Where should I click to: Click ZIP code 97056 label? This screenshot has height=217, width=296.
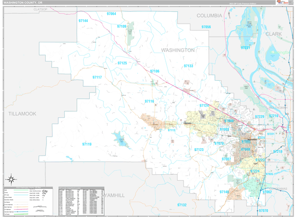tap(206, 27)
